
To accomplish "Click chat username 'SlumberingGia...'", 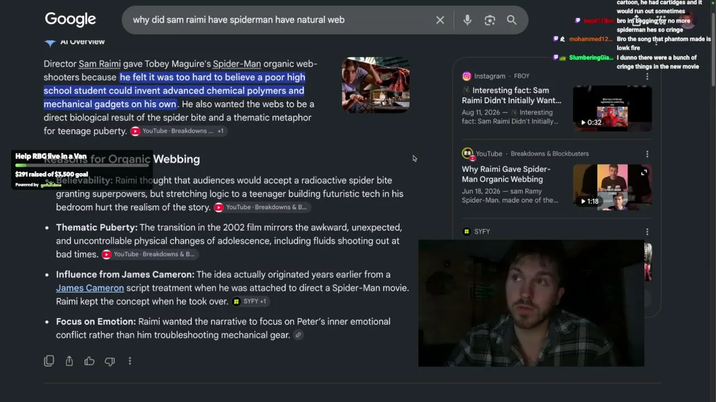I will tap(591, 58).
